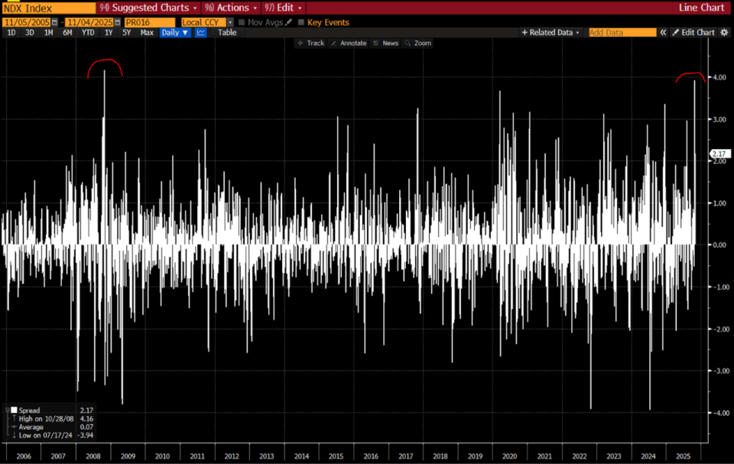The image size is (734, 464).
Task: Open start date calendar picker icon
Action: 55,22
